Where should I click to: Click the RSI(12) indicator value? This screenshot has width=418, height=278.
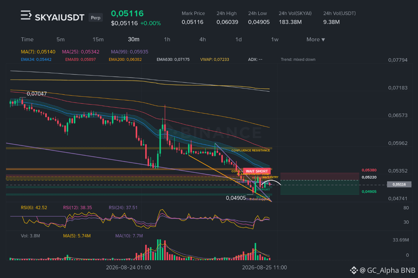[77, 208]
